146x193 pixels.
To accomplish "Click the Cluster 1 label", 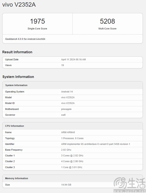I will click(x=10, y=156).
